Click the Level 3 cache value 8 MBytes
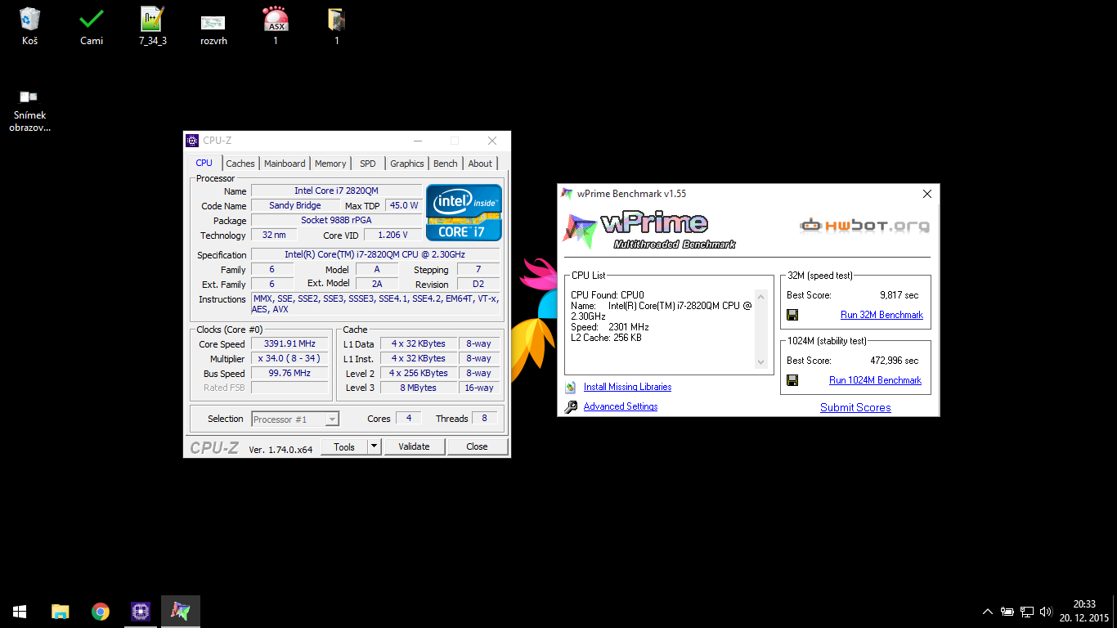 418,388
